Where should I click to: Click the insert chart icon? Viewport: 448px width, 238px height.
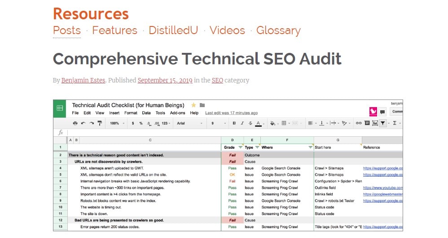click(x=374, y=123)
